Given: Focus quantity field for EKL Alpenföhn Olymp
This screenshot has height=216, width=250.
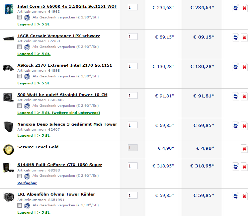Looking at the screenshot, I should pyautogui.click(x=133, y=196).
